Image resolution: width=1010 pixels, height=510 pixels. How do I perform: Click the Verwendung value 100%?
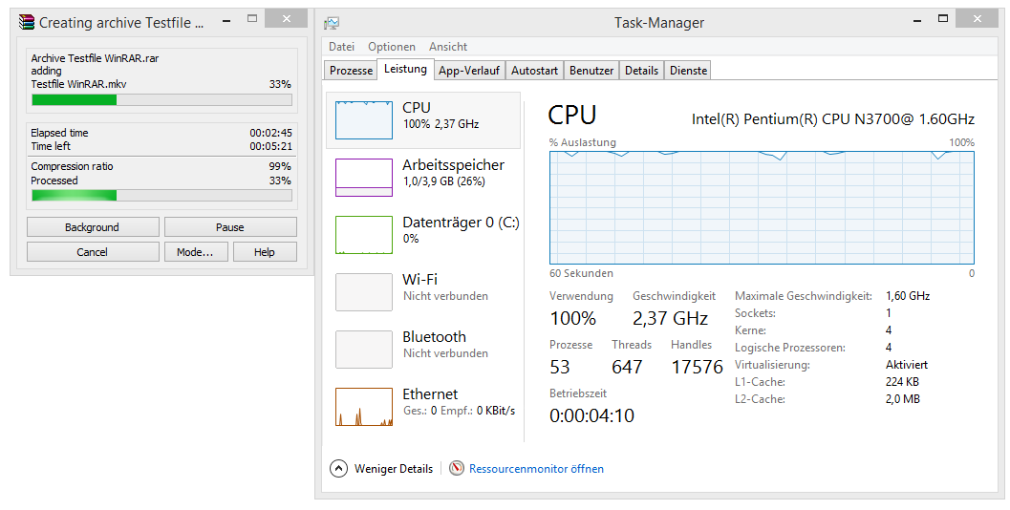click(573, 318)
